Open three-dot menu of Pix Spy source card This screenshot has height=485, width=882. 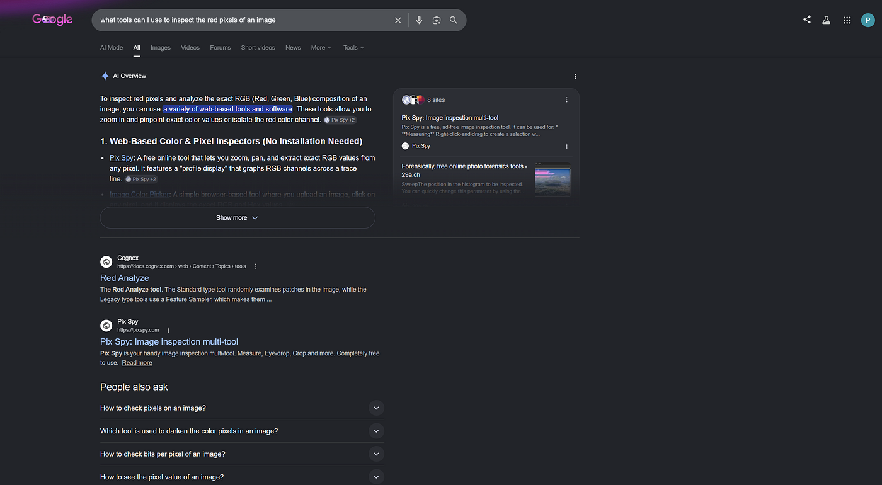point(566,146)
